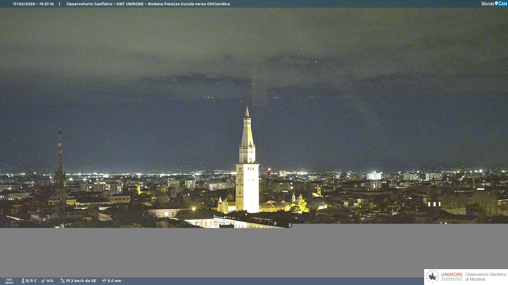The height and width of the screenshot is (285, 508).
Task: Click the DATI METEO label
Action: coord(9,281)
